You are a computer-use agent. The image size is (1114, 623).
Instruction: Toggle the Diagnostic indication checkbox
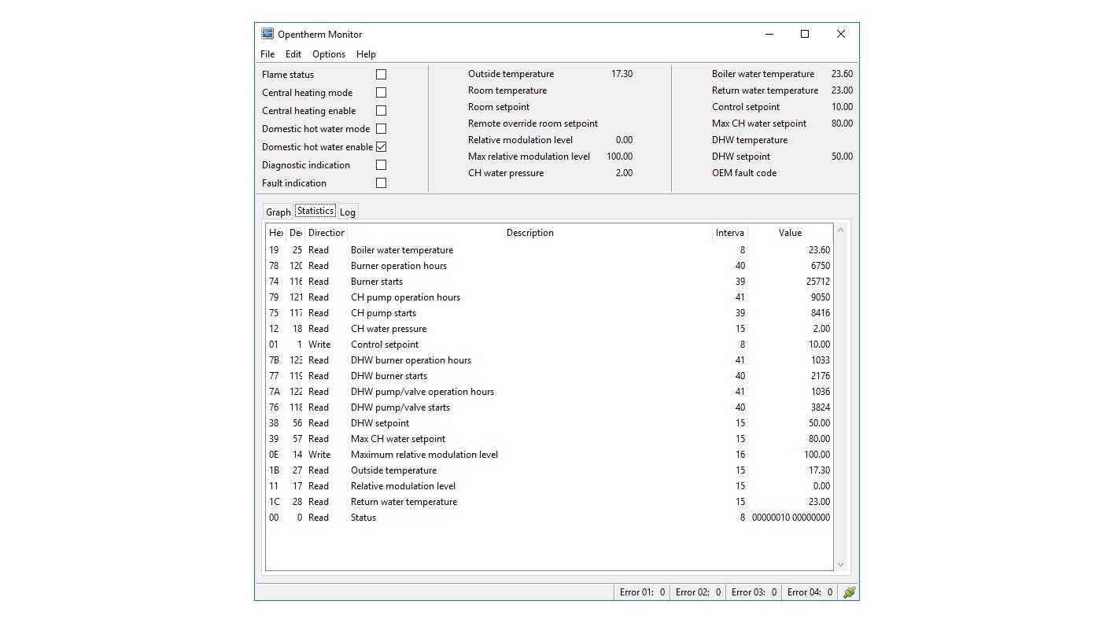(x=381, y=164)
